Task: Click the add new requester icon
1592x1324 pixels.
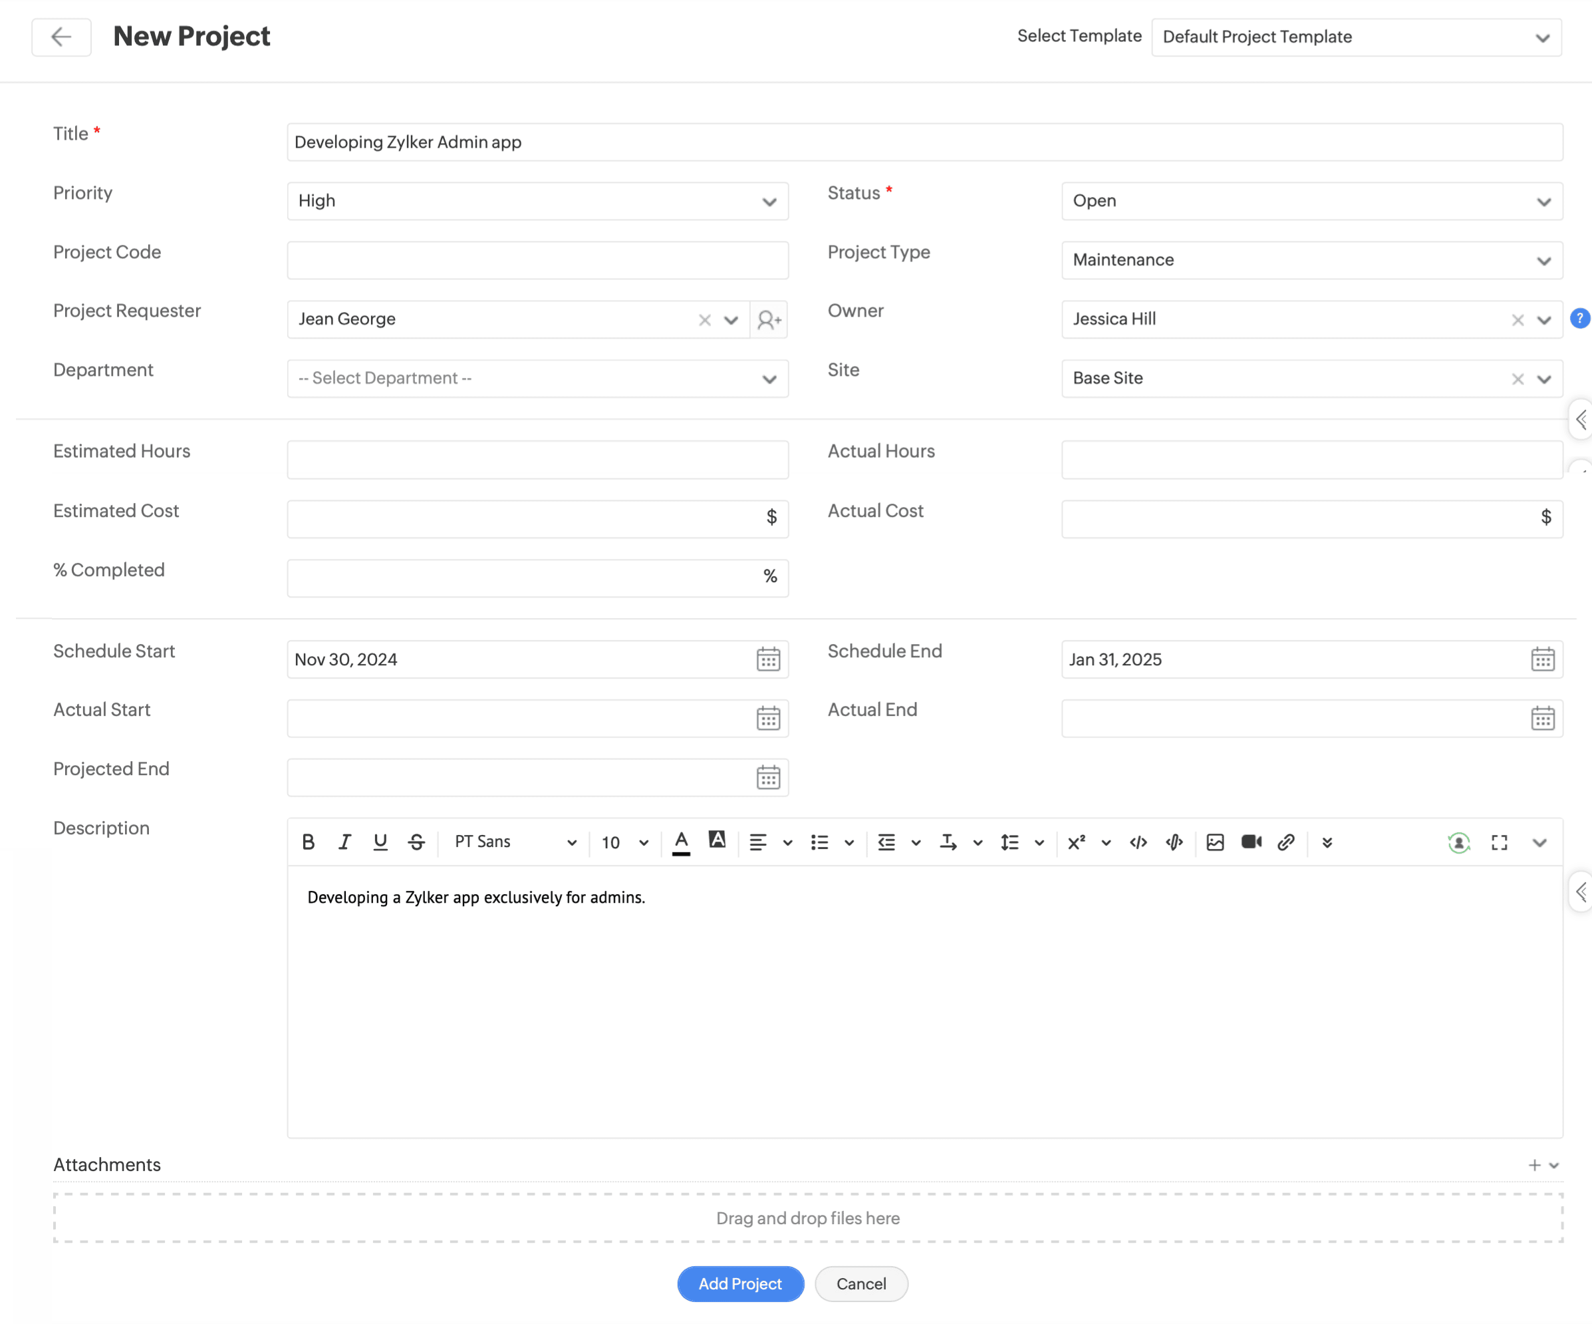Action: click(x=769, y=319)
